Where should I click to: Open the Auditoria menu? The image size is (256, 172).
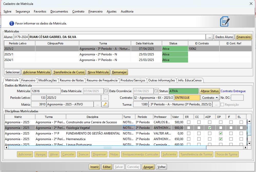[127, 11]
